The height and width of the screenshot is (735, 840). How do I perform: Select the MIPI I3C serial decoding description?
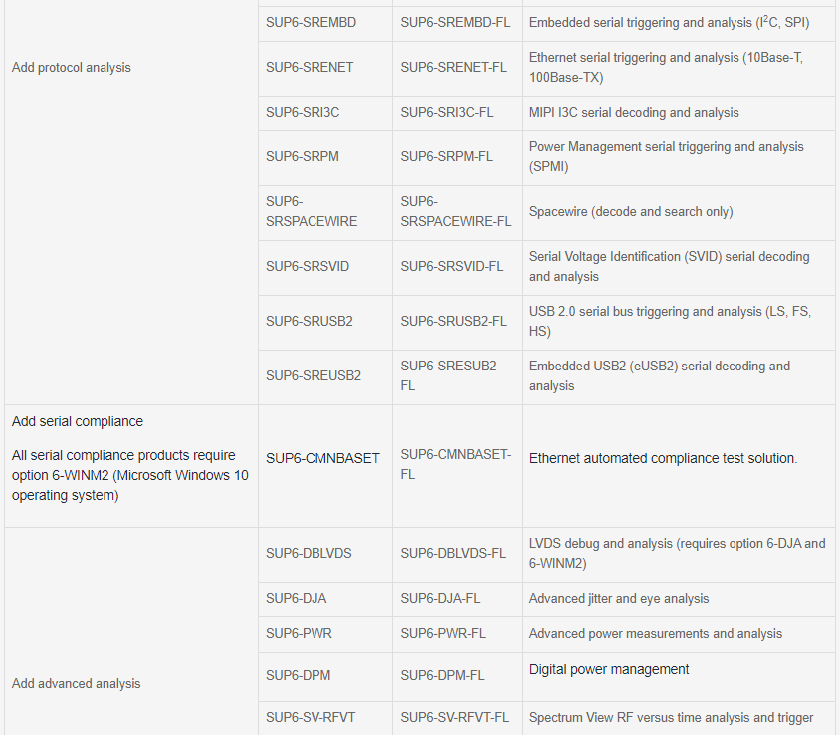[x=634, y=112]
